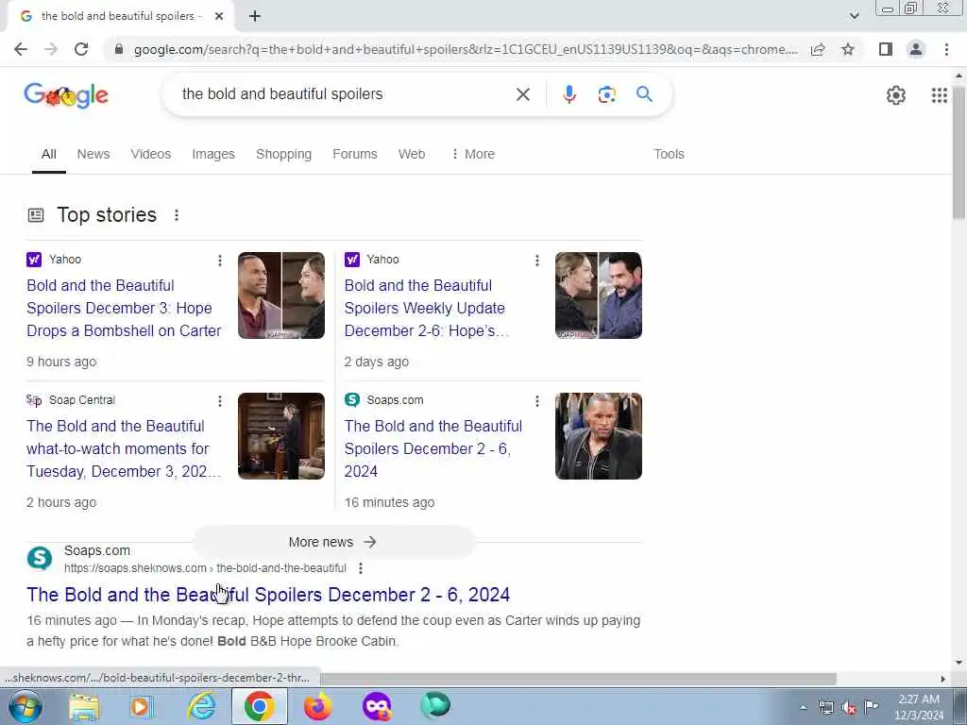Open a new tab with the plus button

coord(255,16)
